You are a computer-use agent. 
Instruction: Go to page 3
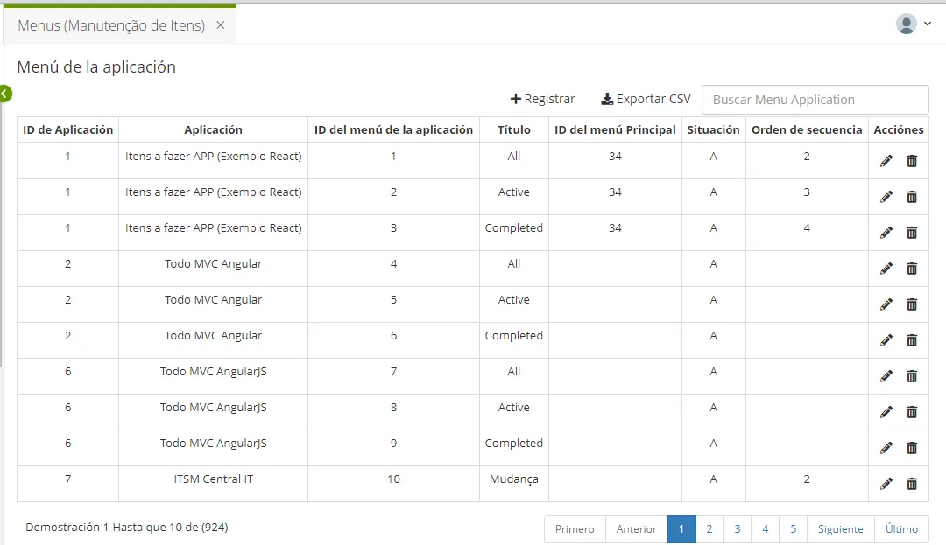click(x=738, y=528)
